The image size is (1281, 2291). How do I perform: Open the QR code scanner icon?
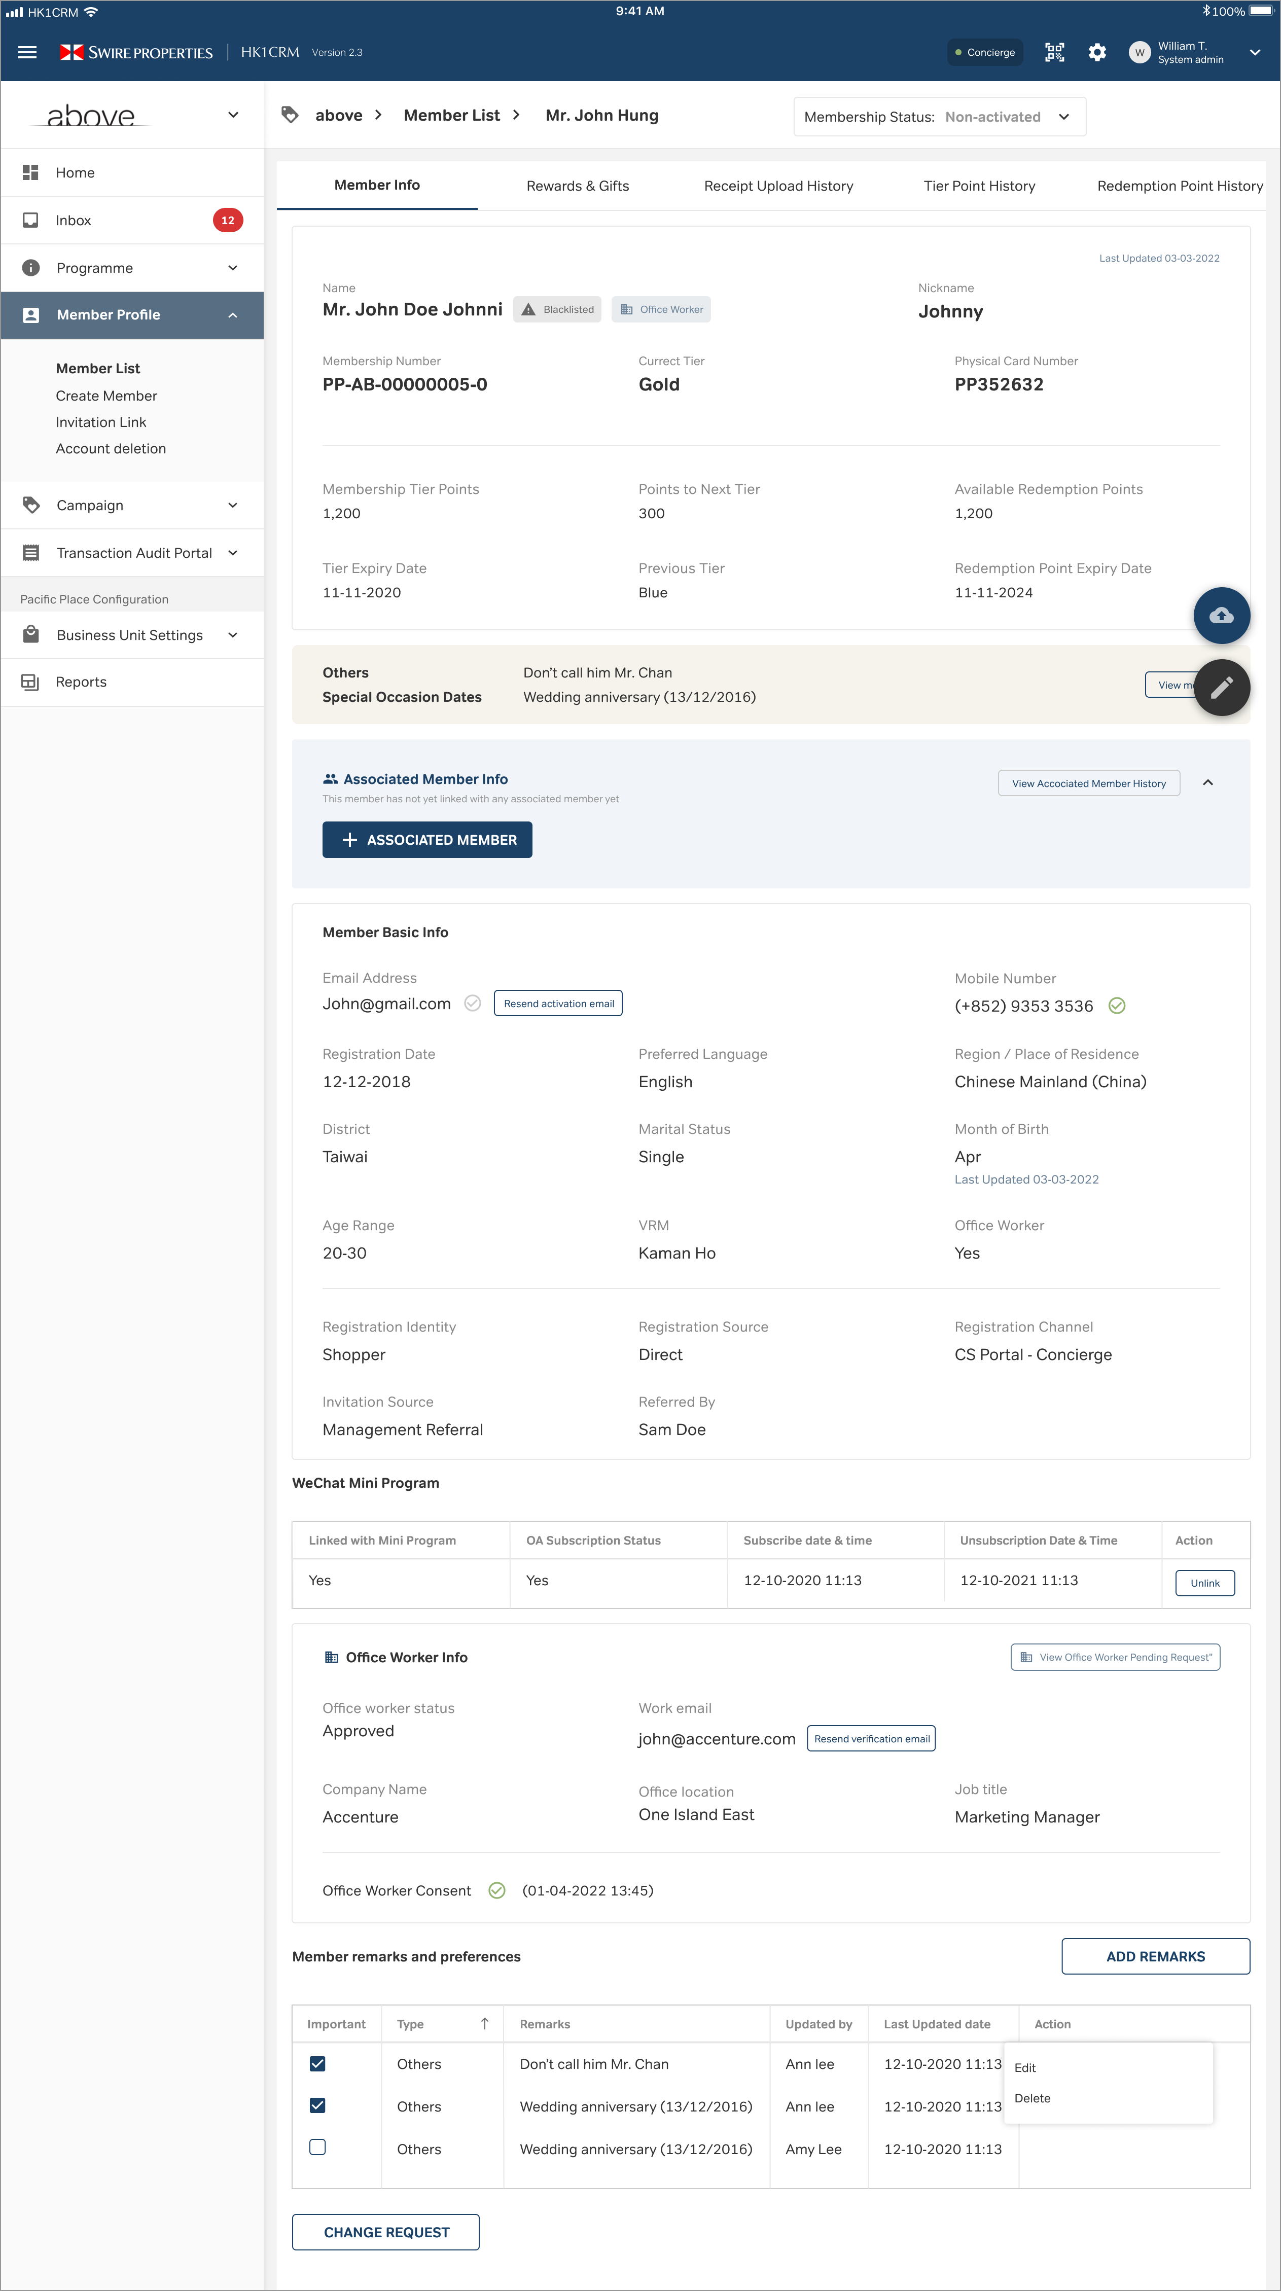(1054, 52)
